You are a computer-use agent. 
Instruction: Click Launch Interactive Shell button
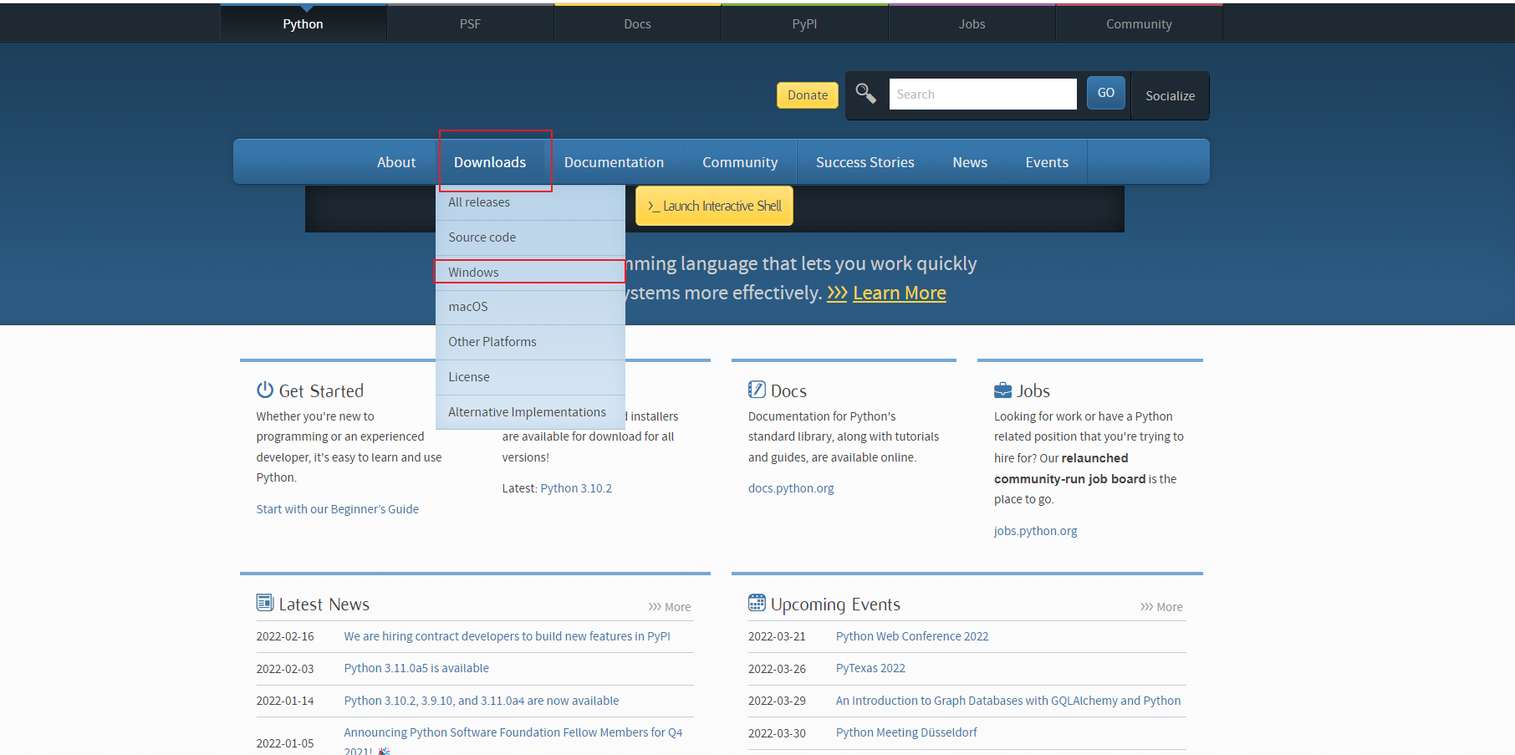point(714,206)
